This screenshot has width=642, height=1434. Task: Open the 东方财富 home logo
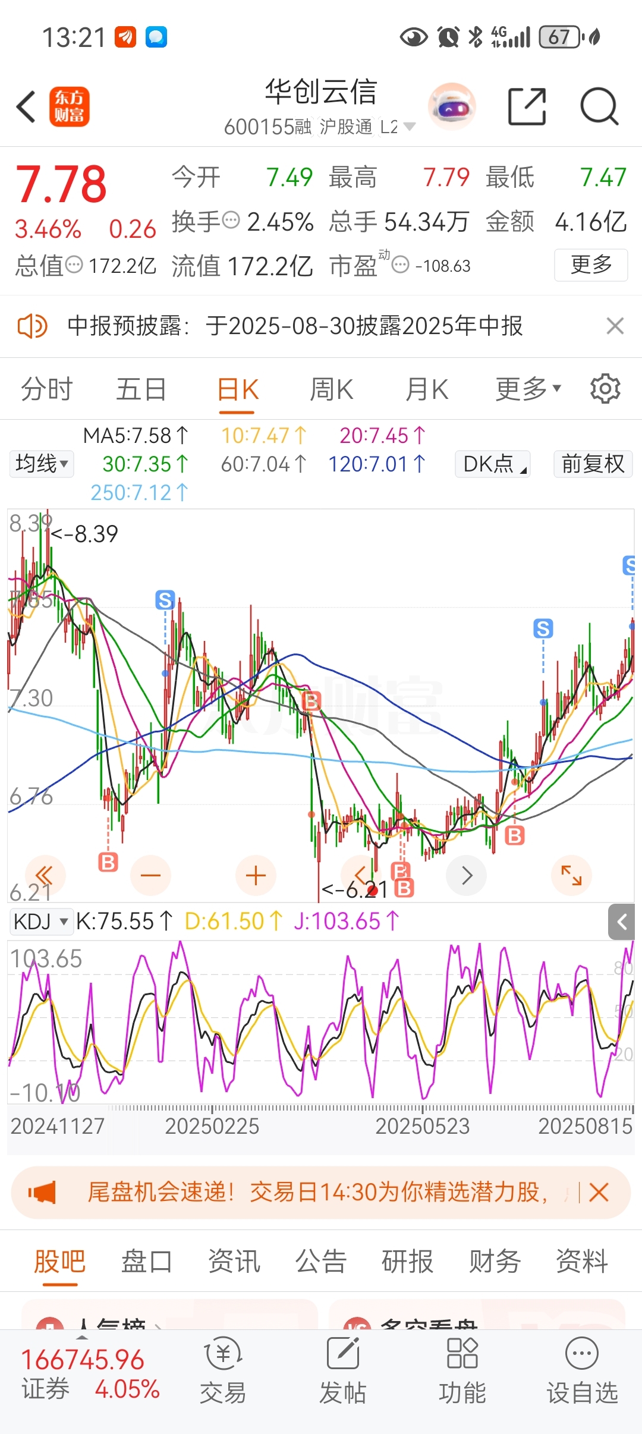pyautogui.click(x=69, y=107)
